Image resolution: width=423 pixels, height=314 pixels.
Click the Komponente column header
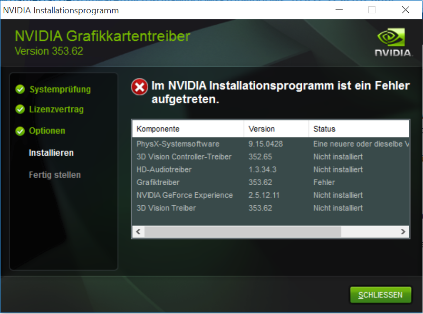(x=188, y=129)
